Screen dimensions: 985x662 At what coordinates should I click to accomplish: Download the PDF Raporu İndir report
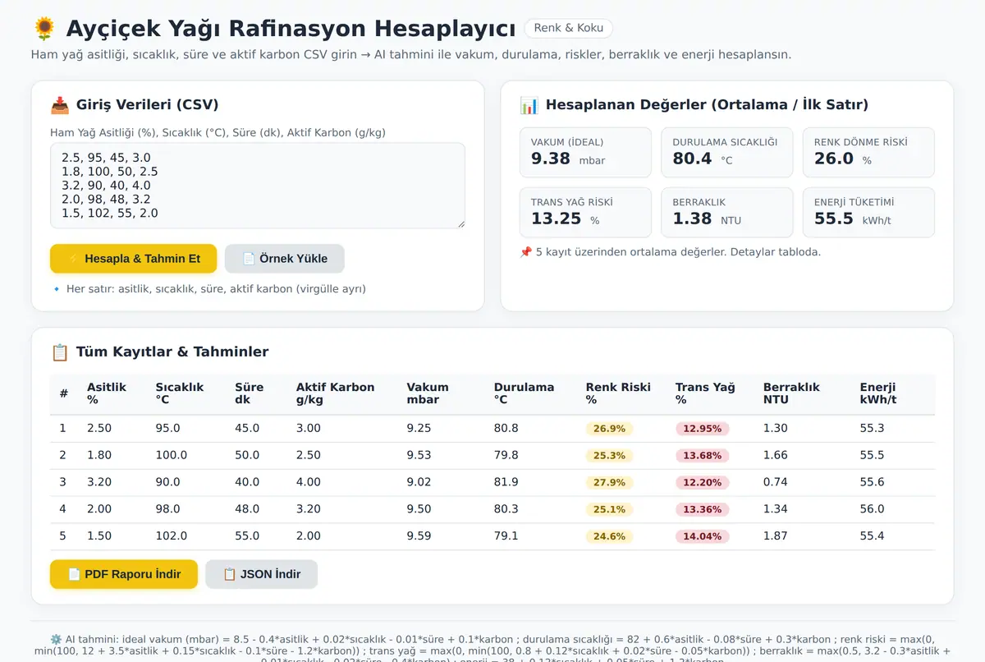click(124, 574)
